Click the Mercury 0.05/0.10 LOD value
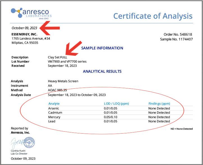This screenshot has width=203, height=165. point(110,117)
